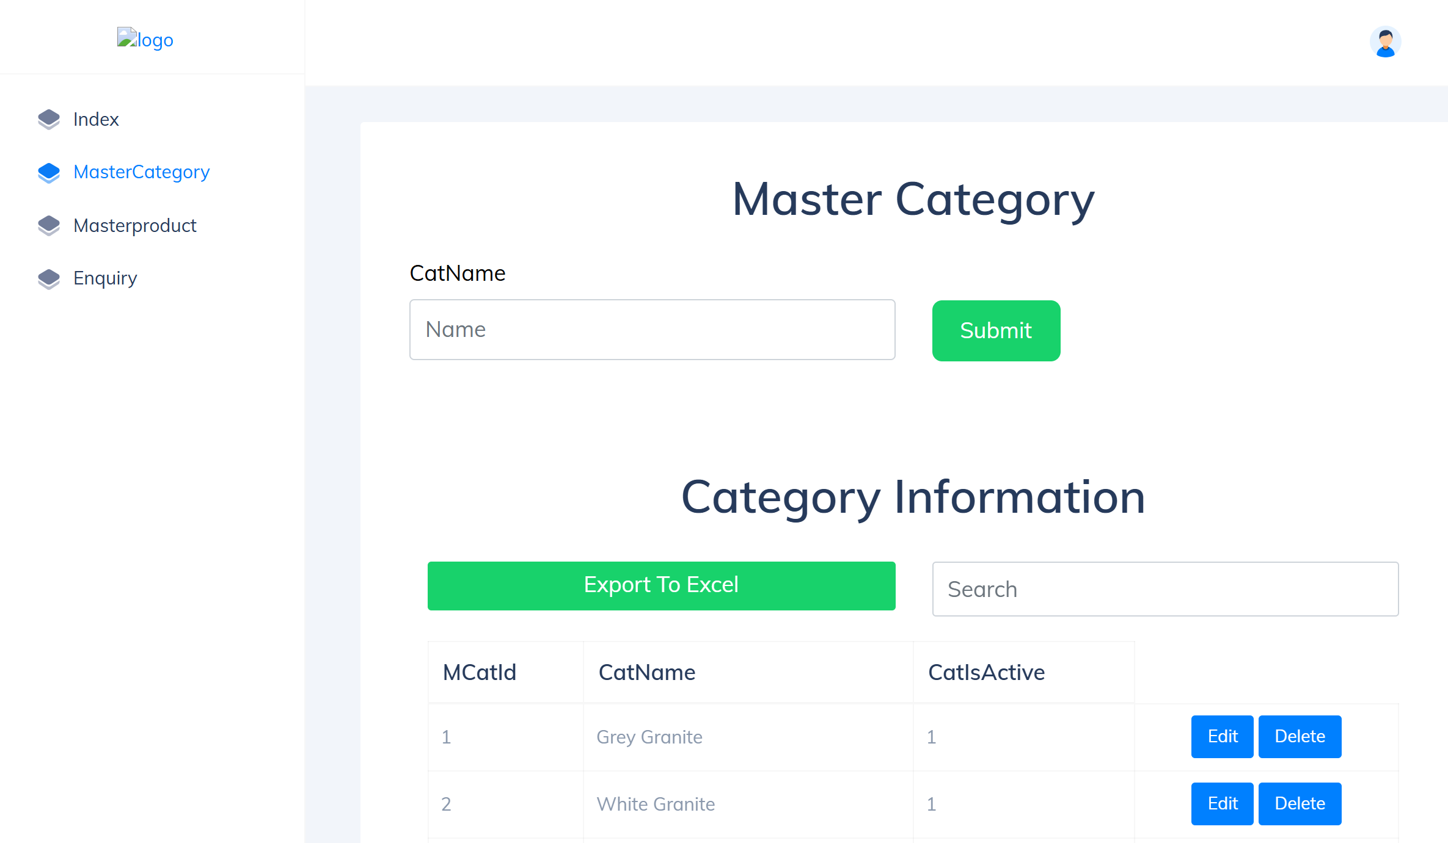Go to Masterproduct page

click(x=134, y=226)
